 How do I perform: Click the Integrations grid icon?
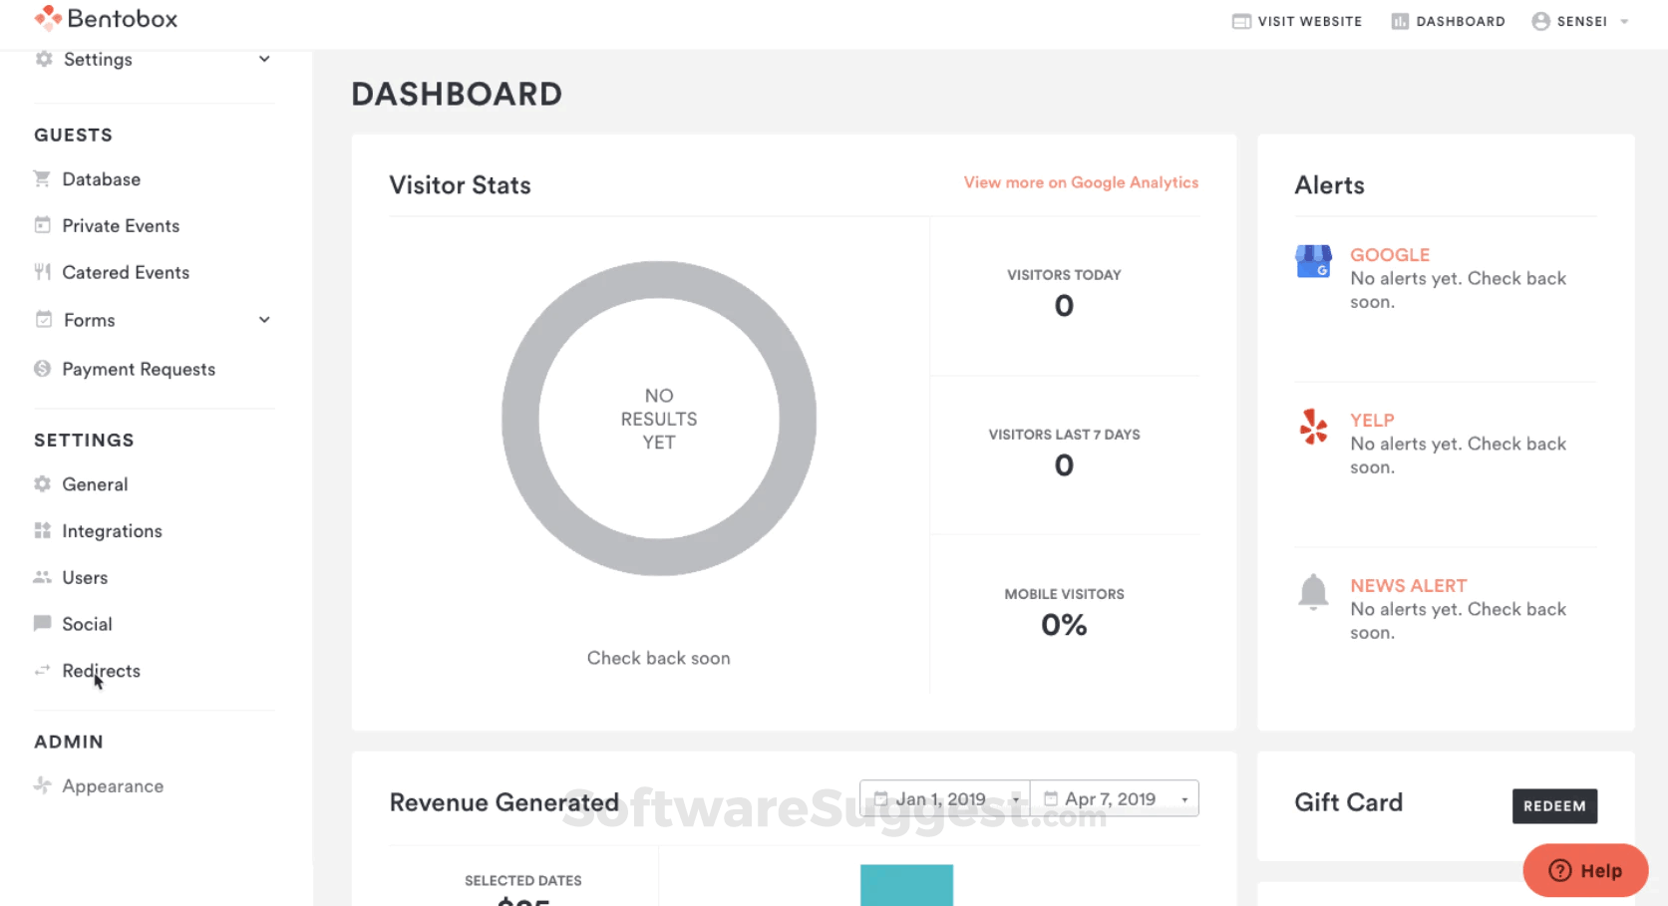click(x=42, y=530)
